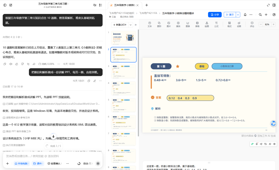Click the 新建幻灯片 button

tap(120, 25)
